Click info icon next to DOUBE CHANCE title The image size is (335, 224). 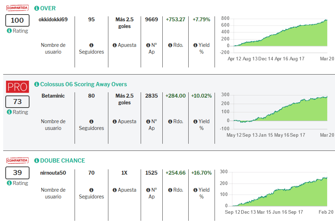pyautogui.click(x=37, y=160)
